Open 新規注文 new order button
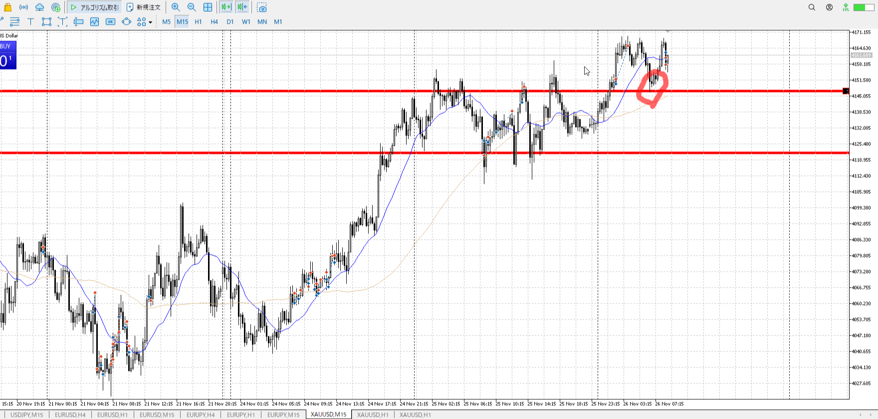This screenshot has height=419, width=878. tap(144, 7)
